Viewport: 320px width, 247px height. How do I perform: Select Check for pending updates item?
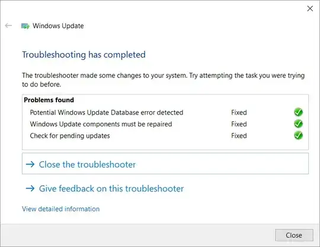pos(70,136)
